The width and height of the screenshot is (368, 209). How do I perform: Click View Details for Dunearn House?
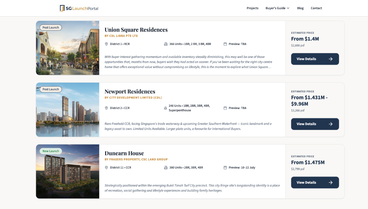[315, 183]
